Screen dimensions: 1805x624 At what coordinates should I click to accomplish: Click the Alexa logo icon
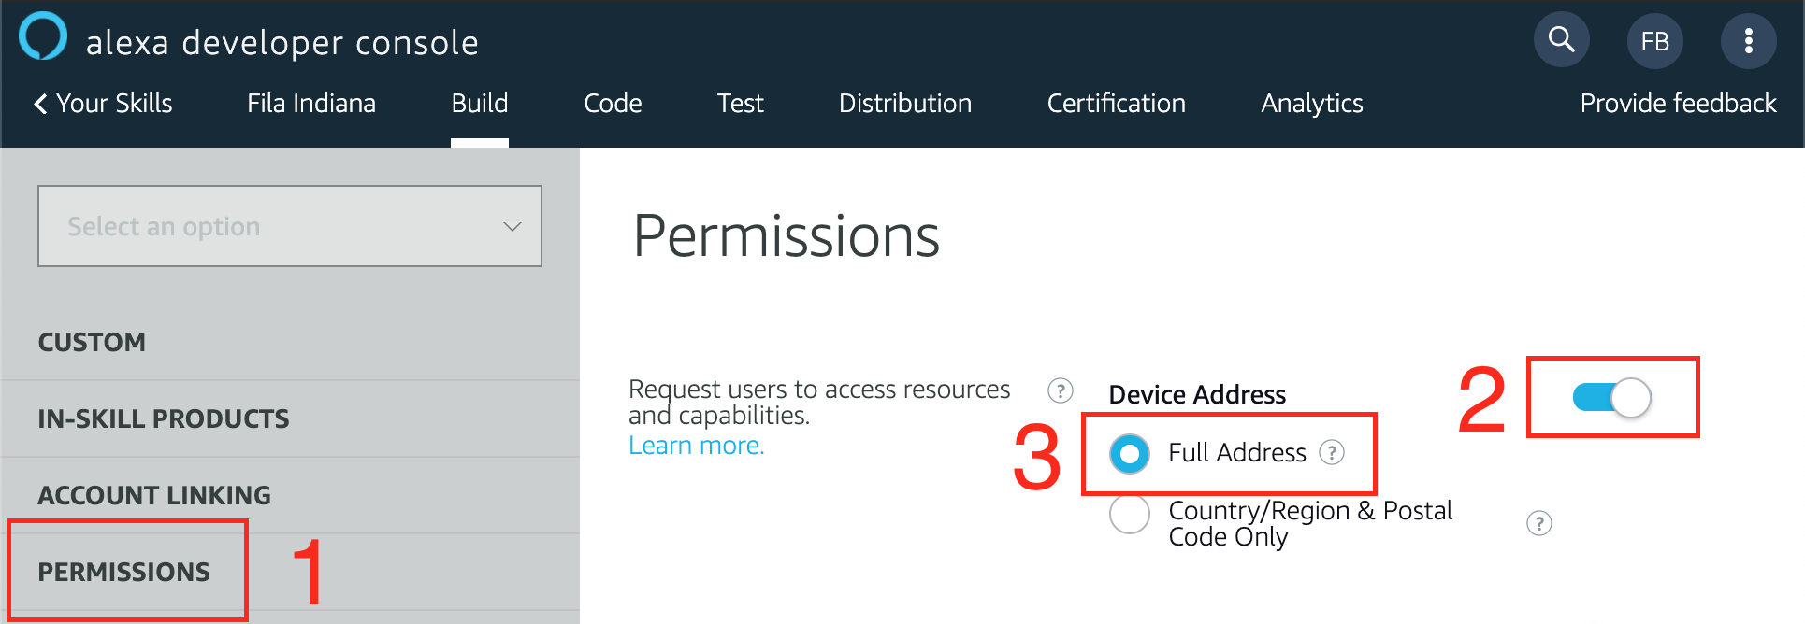click(43, 36)
